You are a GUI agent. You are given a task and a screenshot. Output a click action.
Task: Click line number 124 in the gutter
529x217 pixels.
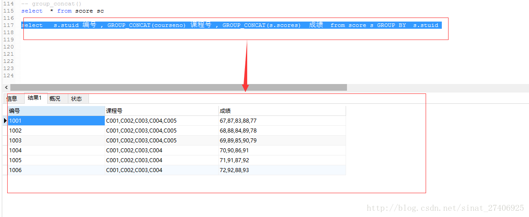8,75
